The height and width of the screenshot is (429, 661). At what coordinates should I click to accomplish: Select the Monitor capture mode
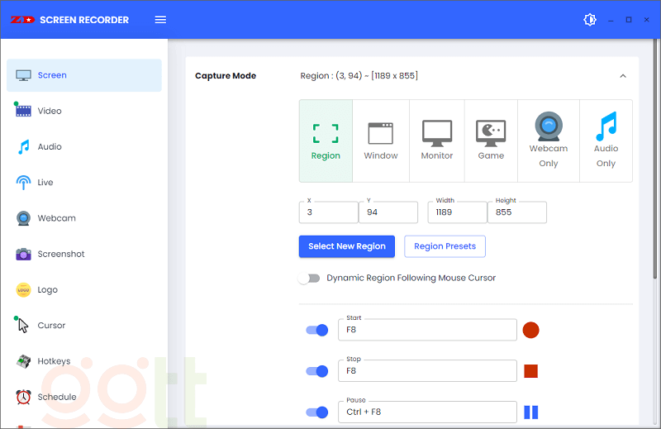pyautogui.click(x=437, y=141)
